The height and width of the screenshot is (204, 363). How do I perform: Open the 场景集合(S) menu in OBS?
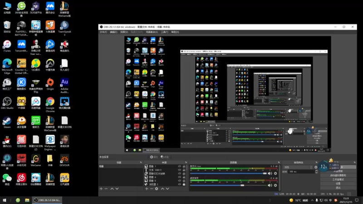[152, 32]
